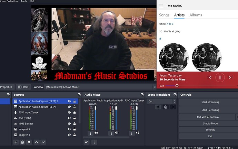Click the song progress slider

[x=177, y=86]
